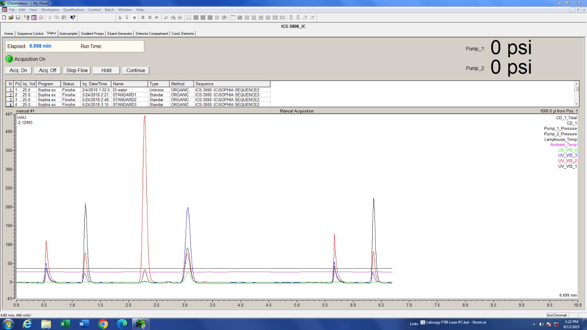Open the Qualification menu
Viewport: 587px width, 330px height.
click(73, 10)
